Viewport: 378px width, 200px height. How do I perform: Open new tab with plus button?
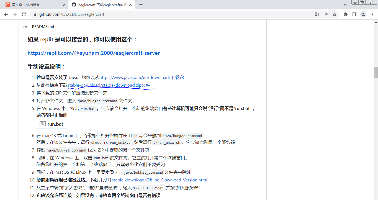click(x=141, y=5)
